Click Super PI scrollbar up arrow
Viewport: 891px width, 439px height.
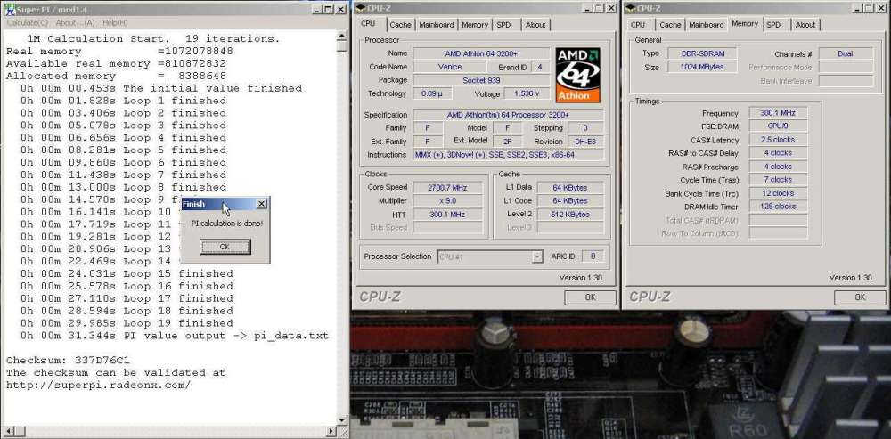pos(342,36)
